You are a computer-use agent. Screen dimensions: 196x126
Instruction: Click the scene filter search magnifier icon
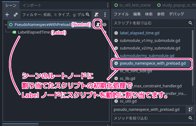click(88, 15)
